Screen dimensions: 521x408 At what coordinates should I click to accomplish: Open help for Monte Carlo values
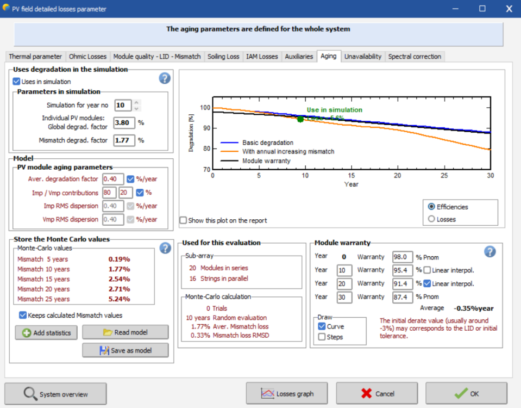[x=165, y=248]
